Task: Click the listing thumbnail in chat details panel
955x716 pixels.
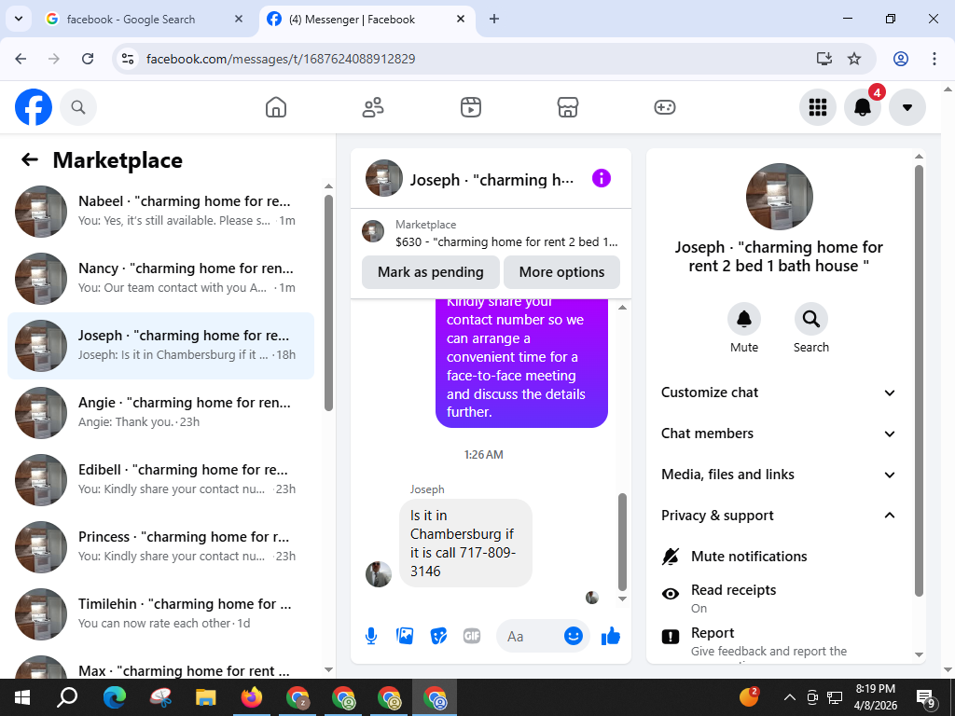Action: (779, 197)
